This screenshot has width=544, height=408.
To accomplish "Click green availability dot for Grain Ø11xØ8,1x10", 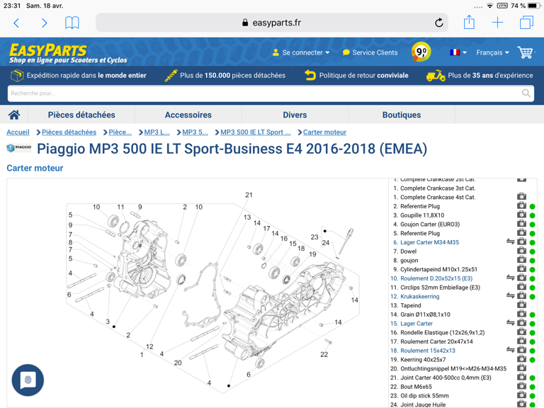I will coord(532,314).
